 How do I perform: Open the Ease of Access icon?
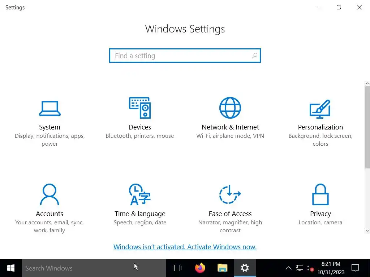230,194
